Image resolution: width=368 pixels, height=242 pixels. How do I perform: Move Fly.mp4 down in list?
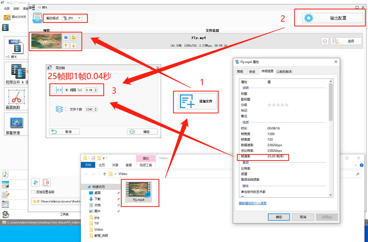coord(74,46)
